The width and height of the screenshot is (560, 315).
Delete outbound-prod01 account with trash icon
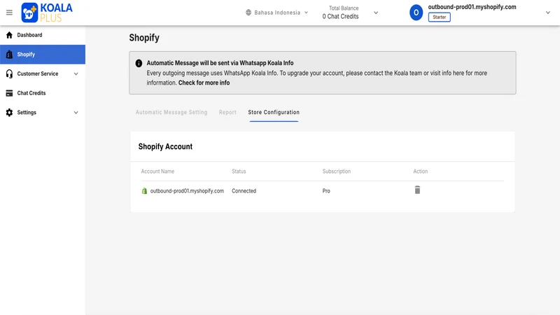(x=417, y=190)
